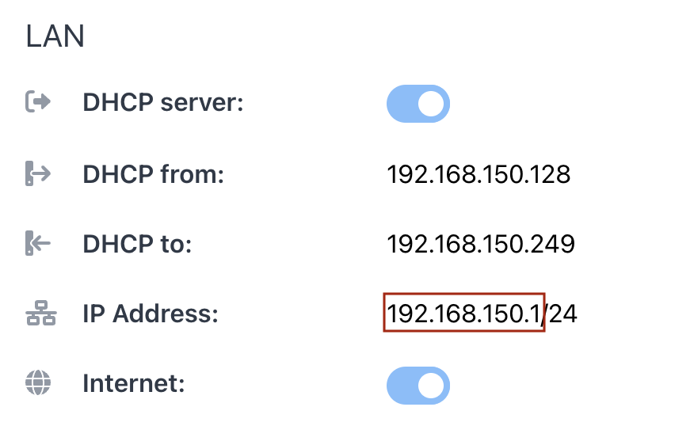Click the LAN section heading
This screenshot has width=694, height=445.
55,36
